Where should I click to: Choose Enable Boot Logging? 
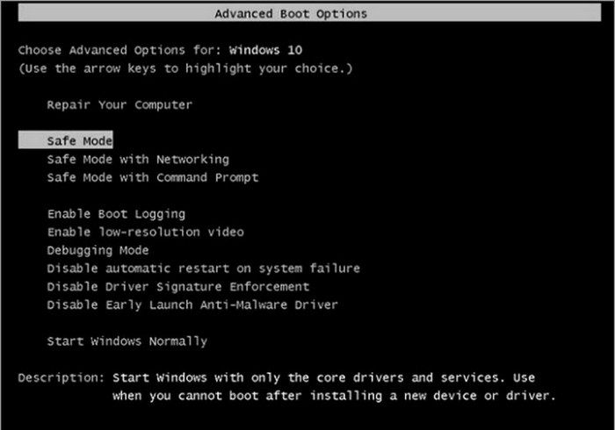(116, 214)
